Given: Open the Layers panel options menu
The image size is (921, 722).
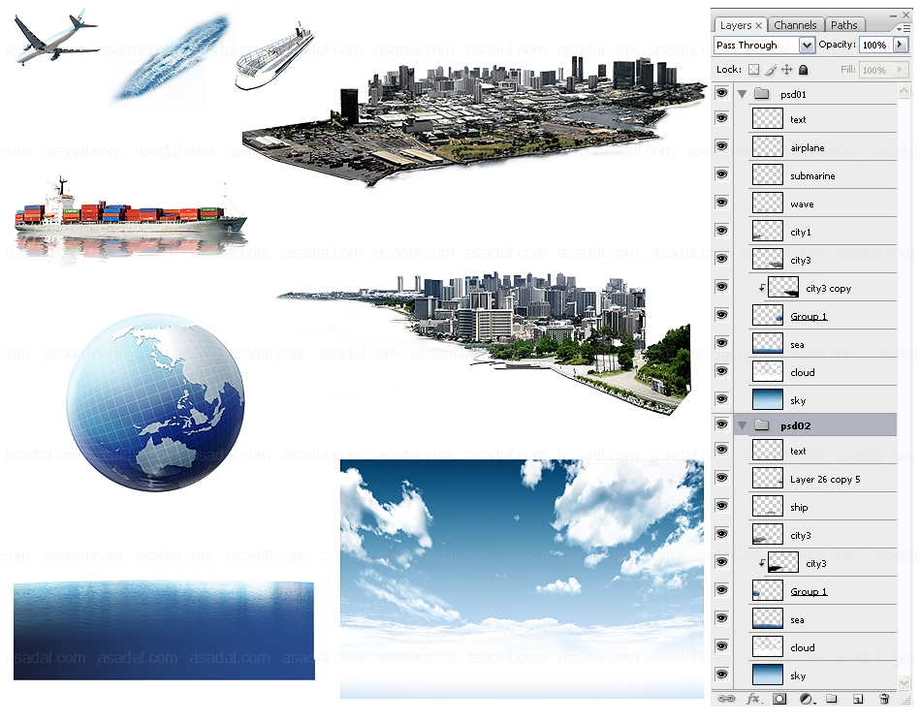Looking at the screenshot, I should (903, 28).
